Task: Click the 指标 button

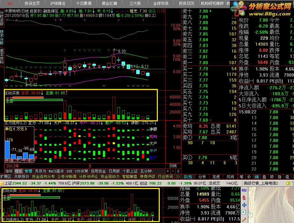Action: tap(9, 171)
